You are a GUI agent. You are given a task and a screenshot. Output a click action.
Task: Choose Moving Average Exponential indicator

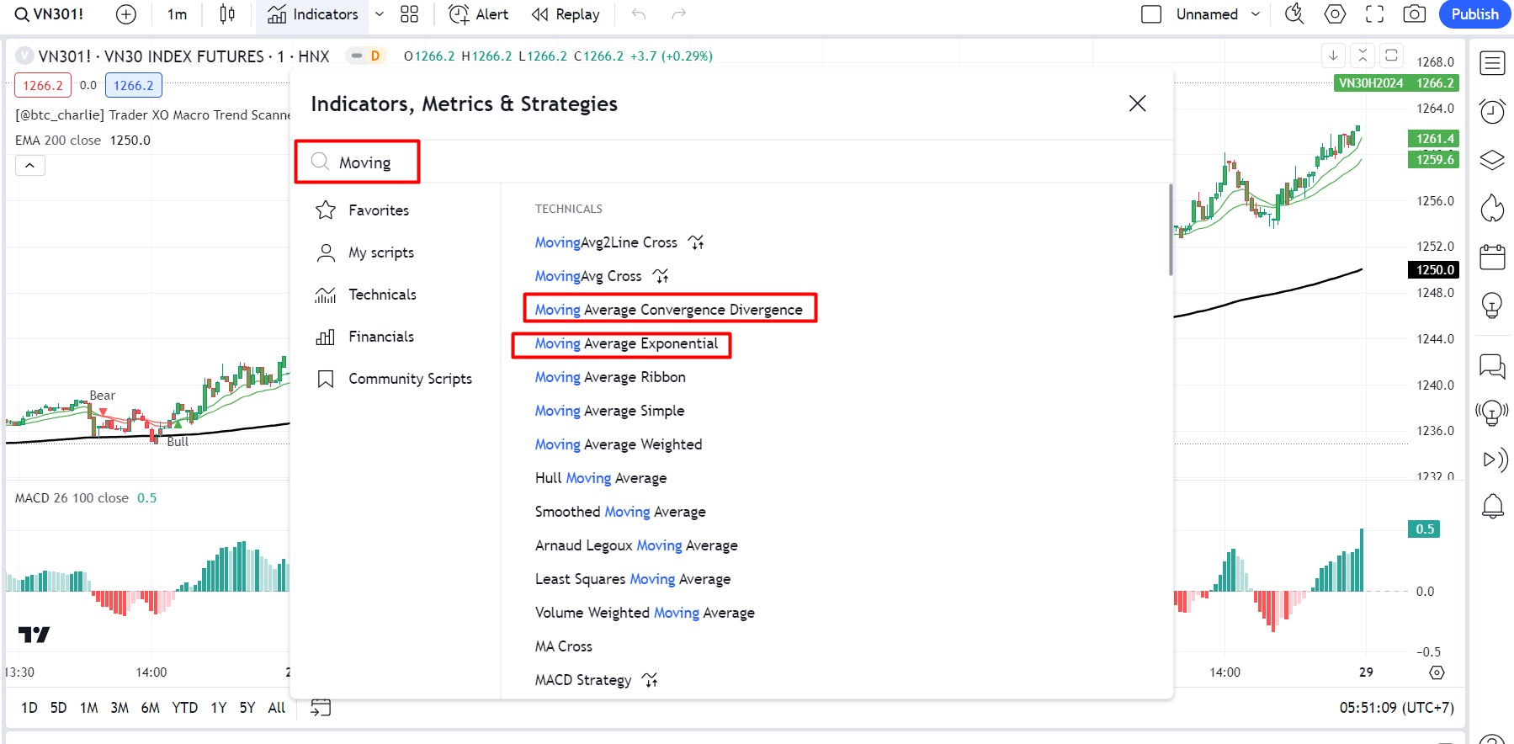click(x=626, y=343)
